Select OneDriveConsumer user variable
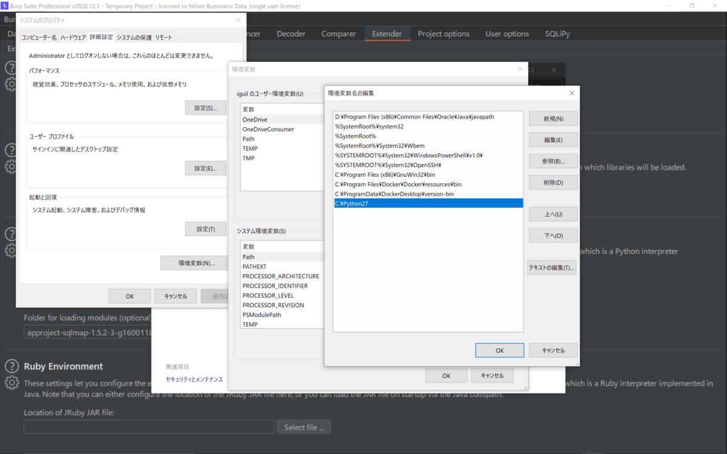The width and height of the screenshot is (727, 454). [282, 130]
